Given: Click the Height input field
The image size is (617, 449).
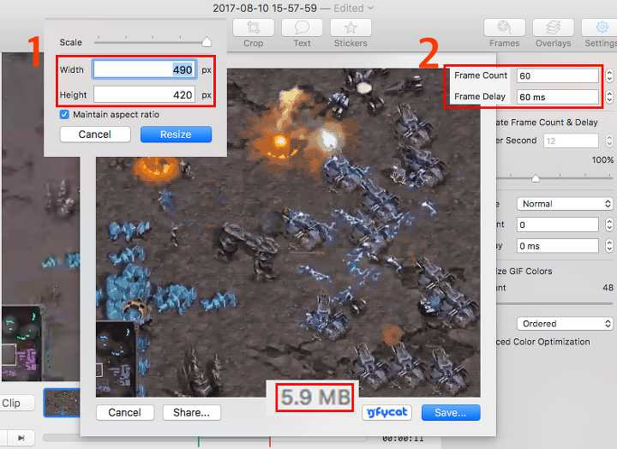Looking at the screenshot, I should (145, 95).
